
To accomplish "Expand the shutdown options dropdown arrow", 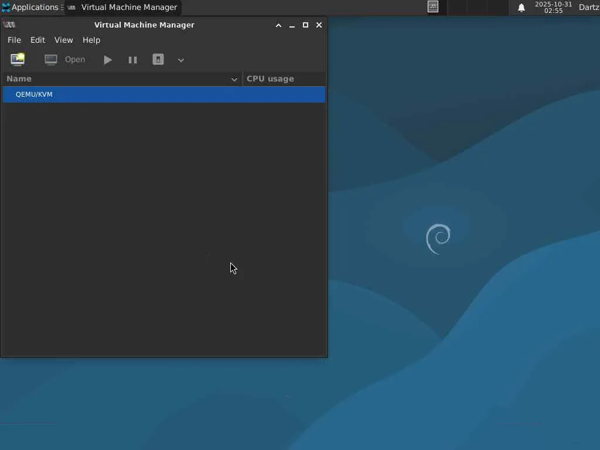I will 181,60.
